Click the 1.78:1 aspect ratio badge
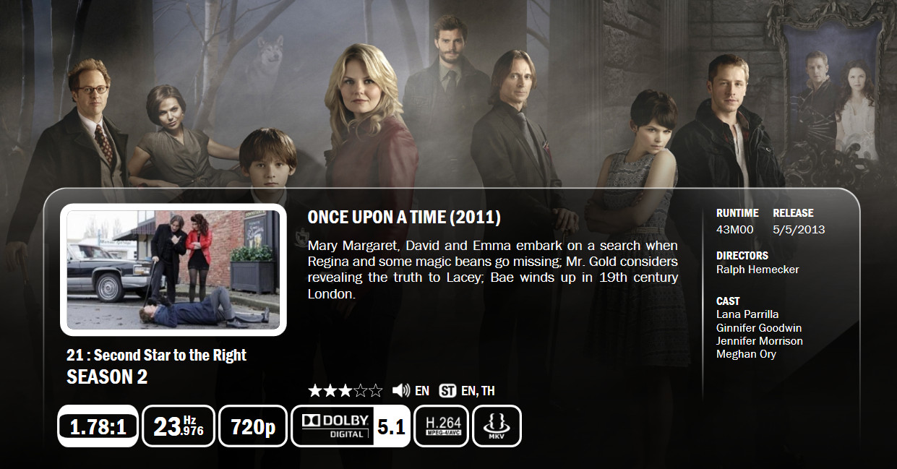This screenshot has width=897, height=469. pyautogui.click(x=98, y=426)
